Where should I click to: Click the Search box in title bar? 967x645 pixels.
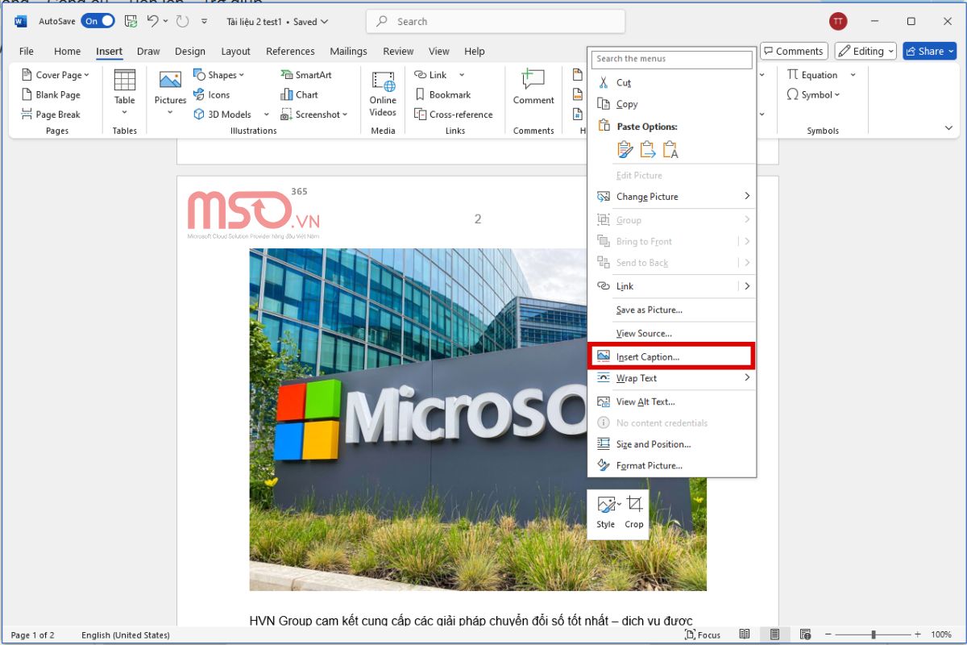pyautogui.click(x=496, y=22)
